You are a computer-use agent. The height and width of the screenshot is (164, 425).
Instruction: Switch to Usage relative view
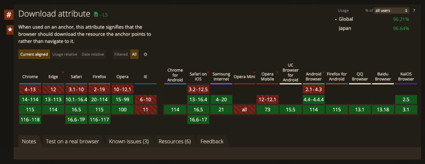coord(65,54)
